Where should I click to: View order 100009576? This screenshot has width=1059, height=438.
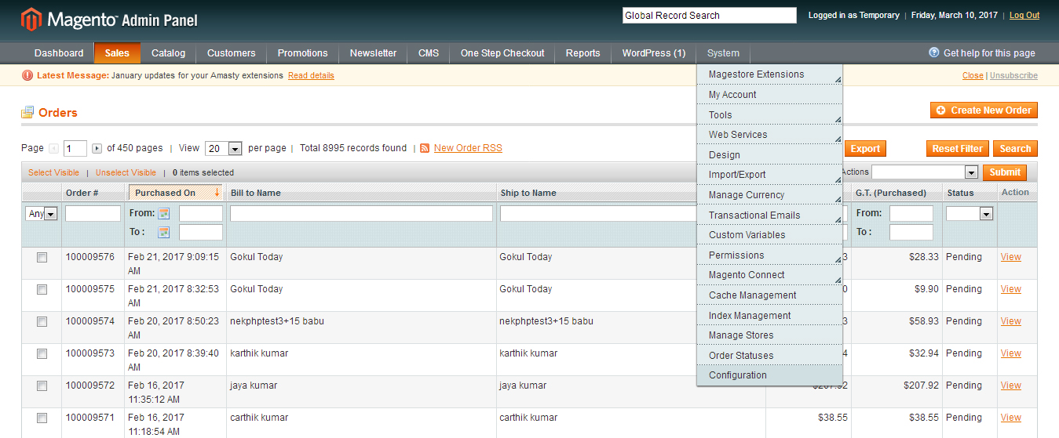[x=1011, y=257]
